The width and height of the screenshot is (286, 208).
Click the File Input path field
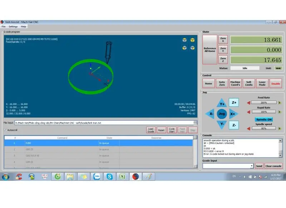point(104,123)
